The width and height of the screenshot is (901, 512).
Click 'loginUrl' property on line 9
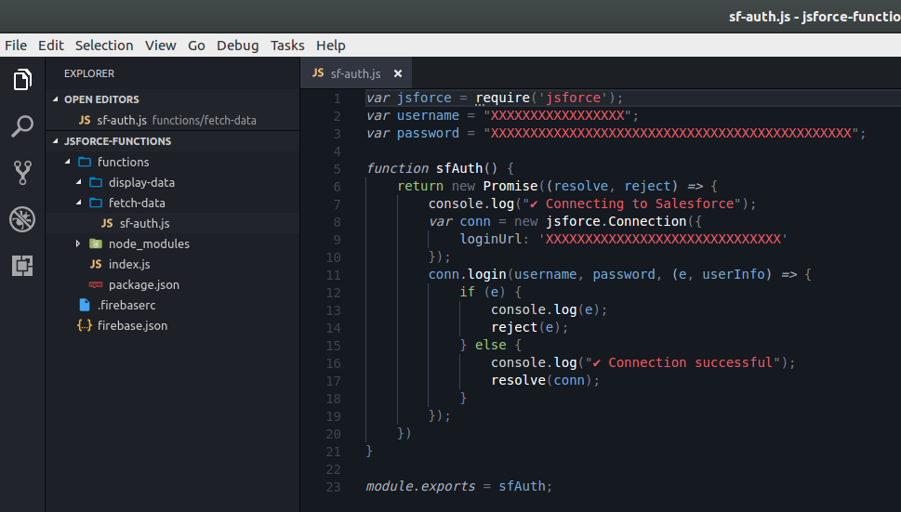[491, 239]
